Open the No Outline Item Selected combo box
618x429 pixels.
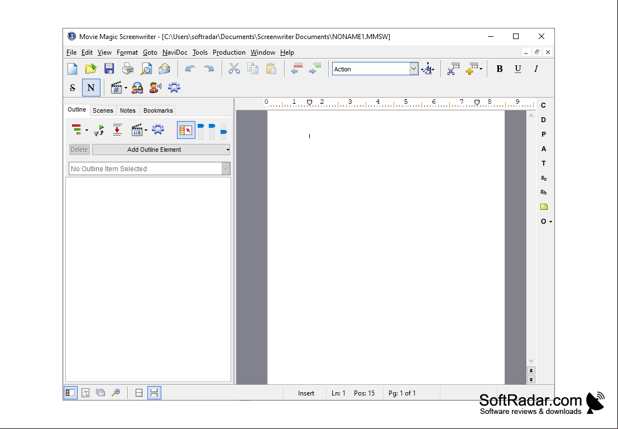coord(150,168)
